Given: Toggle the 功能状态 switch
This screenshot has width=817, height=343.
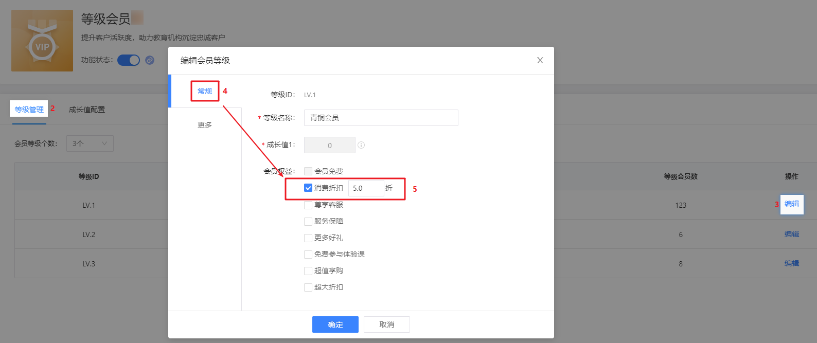Looking at the screenshot, I should click(129, 60).
